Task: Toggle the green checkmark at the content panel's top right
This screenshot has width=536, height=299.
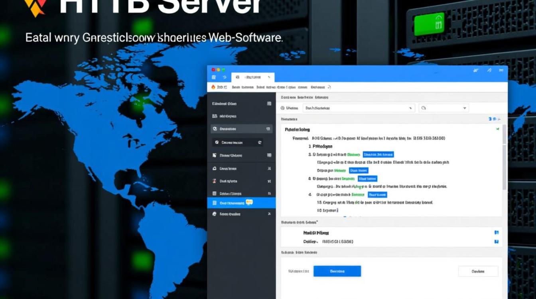Action: click(497, 129)
